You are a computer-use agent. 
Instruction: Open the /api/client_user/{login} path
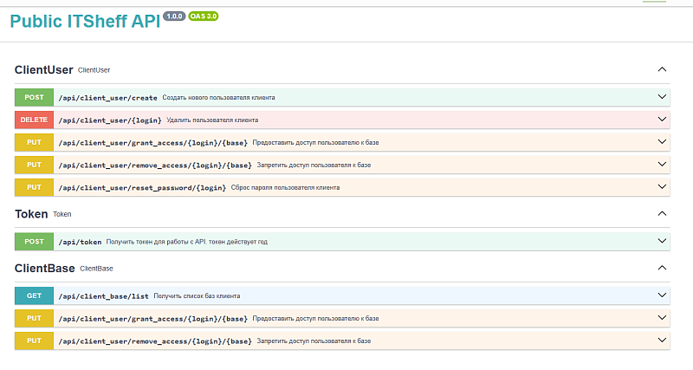110,120
